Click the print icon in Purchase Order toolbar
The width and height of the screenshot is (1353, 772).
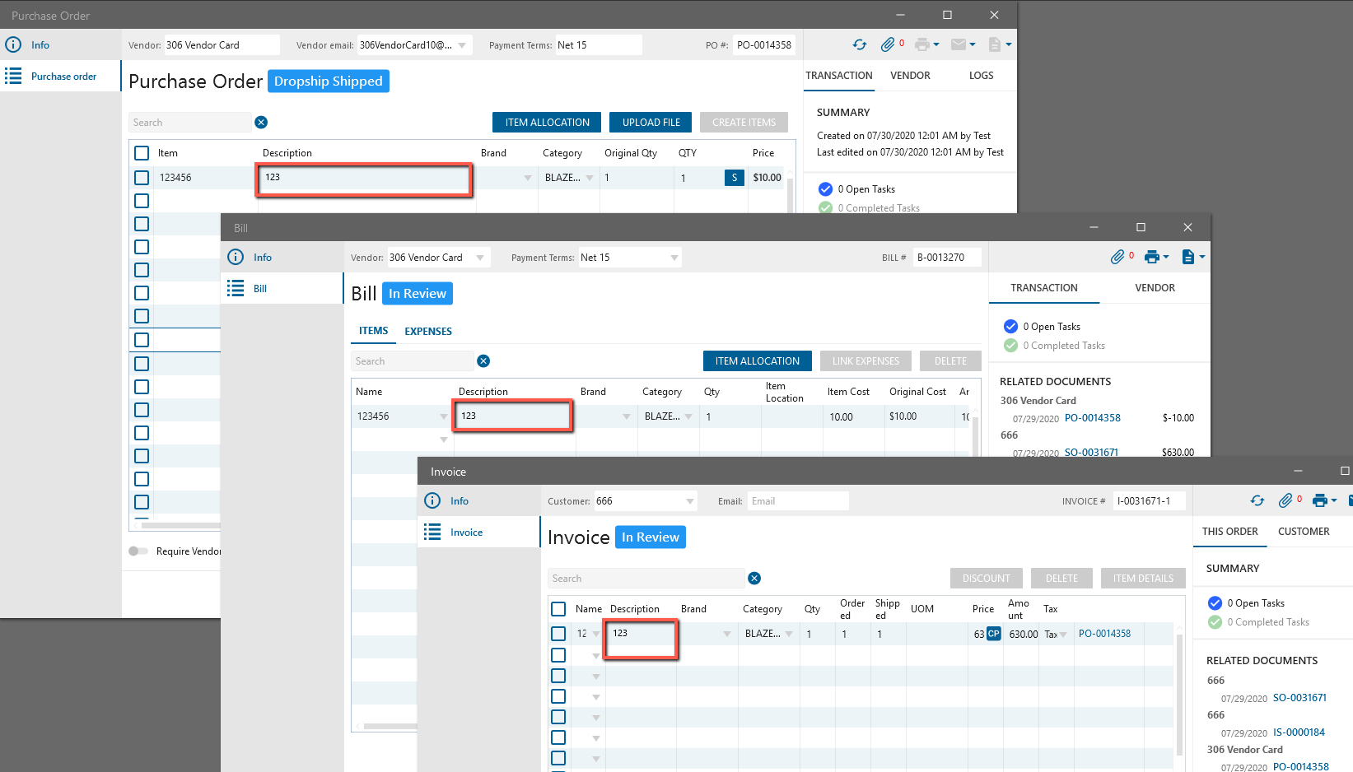[x=922, y=44]
